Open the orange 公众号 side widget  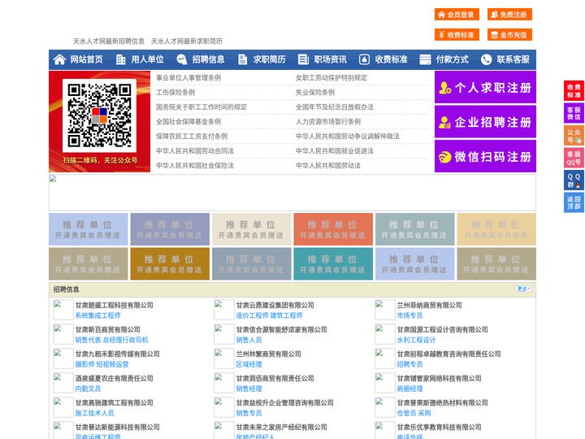coord(574,136)
